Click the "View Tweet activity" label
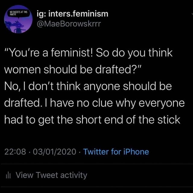193x193 pixels. point(51,175)
